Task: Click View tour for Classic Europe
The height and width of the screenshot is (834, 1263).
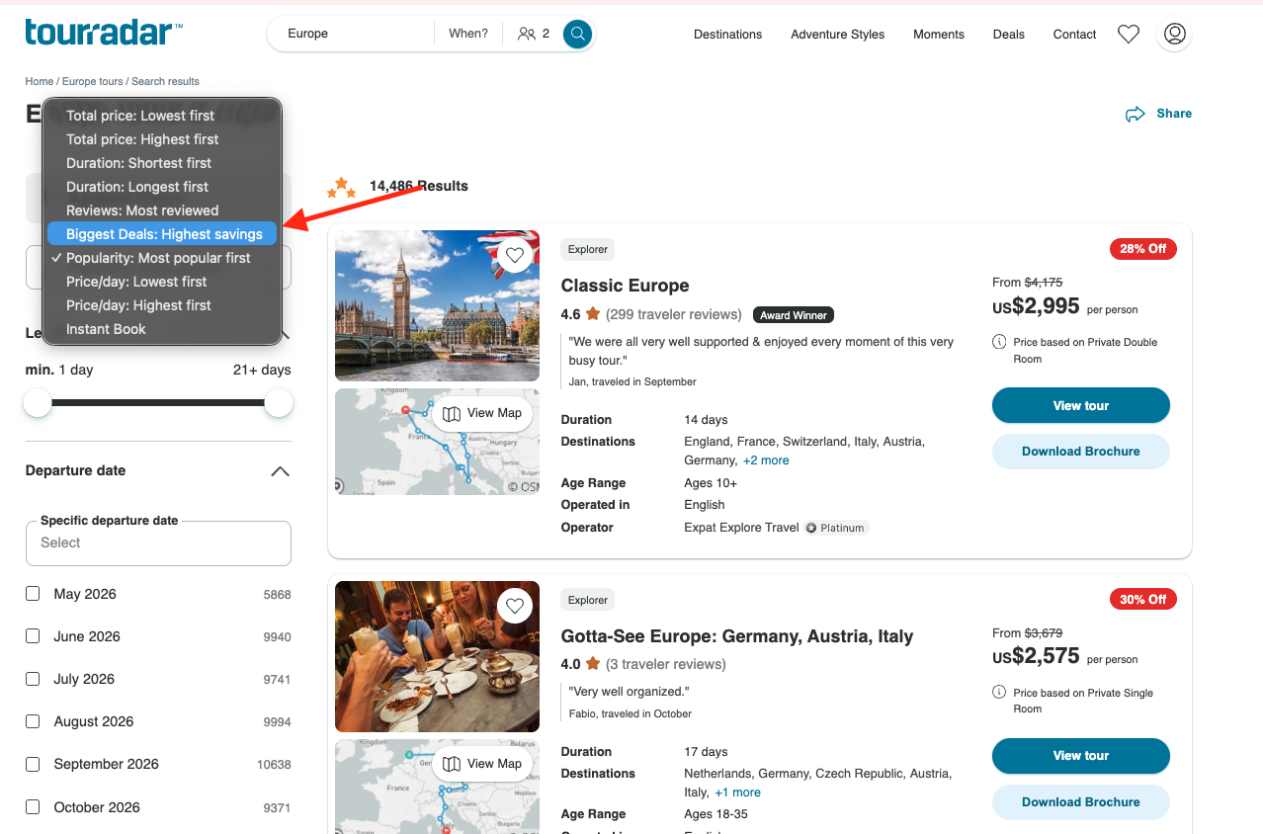Action: click(1081, 405)
